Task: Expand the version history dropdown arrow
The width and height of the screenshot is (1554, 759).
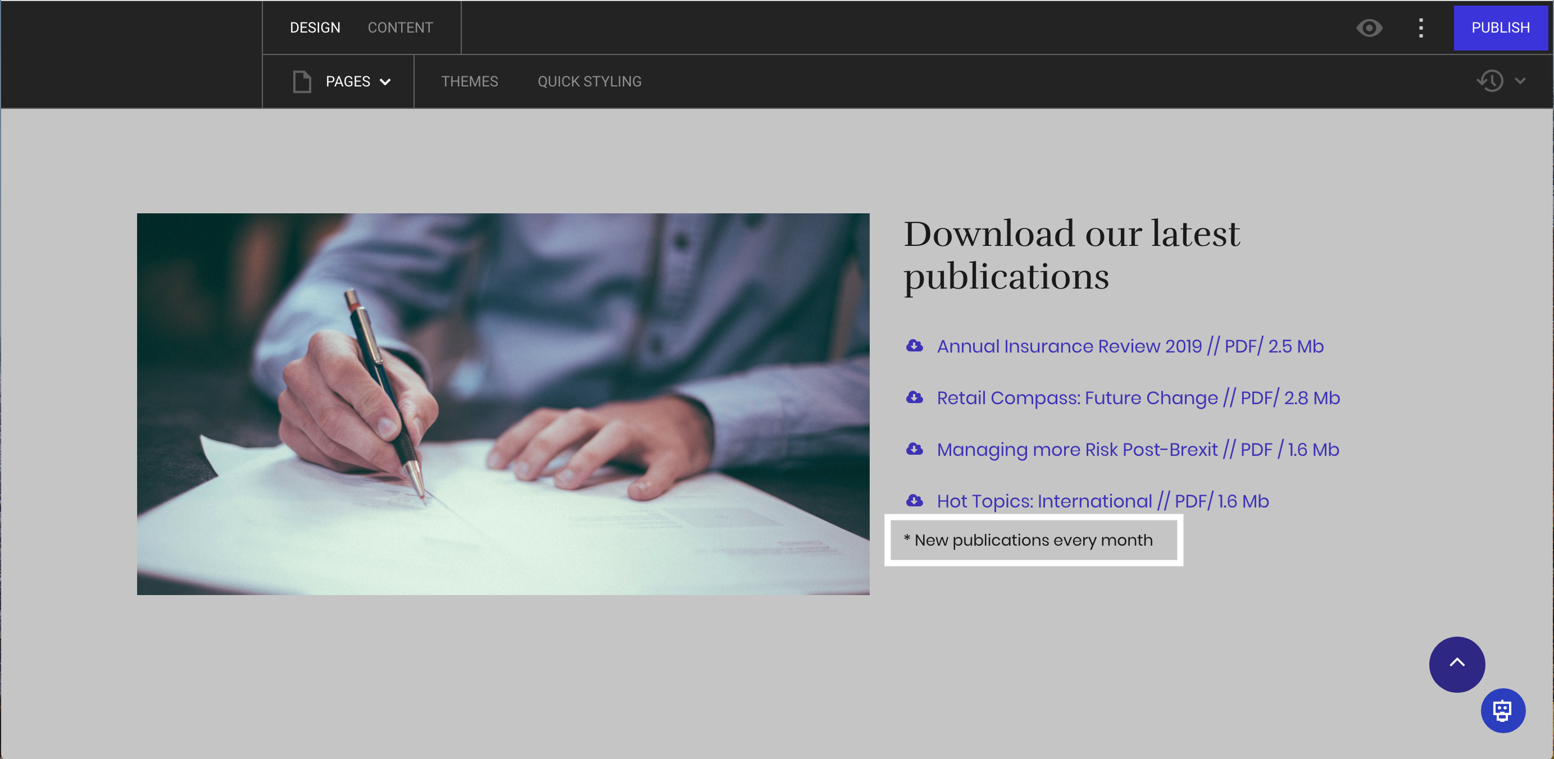Action: point(1520,80)
